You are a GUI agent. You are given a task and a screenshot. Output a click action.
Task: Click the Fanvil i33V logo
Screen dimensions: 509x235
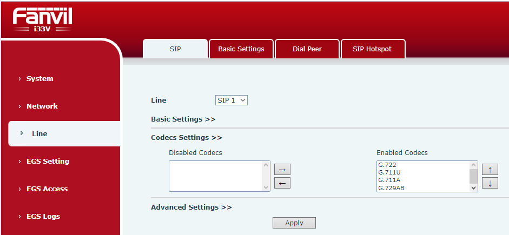coord(43,19)
